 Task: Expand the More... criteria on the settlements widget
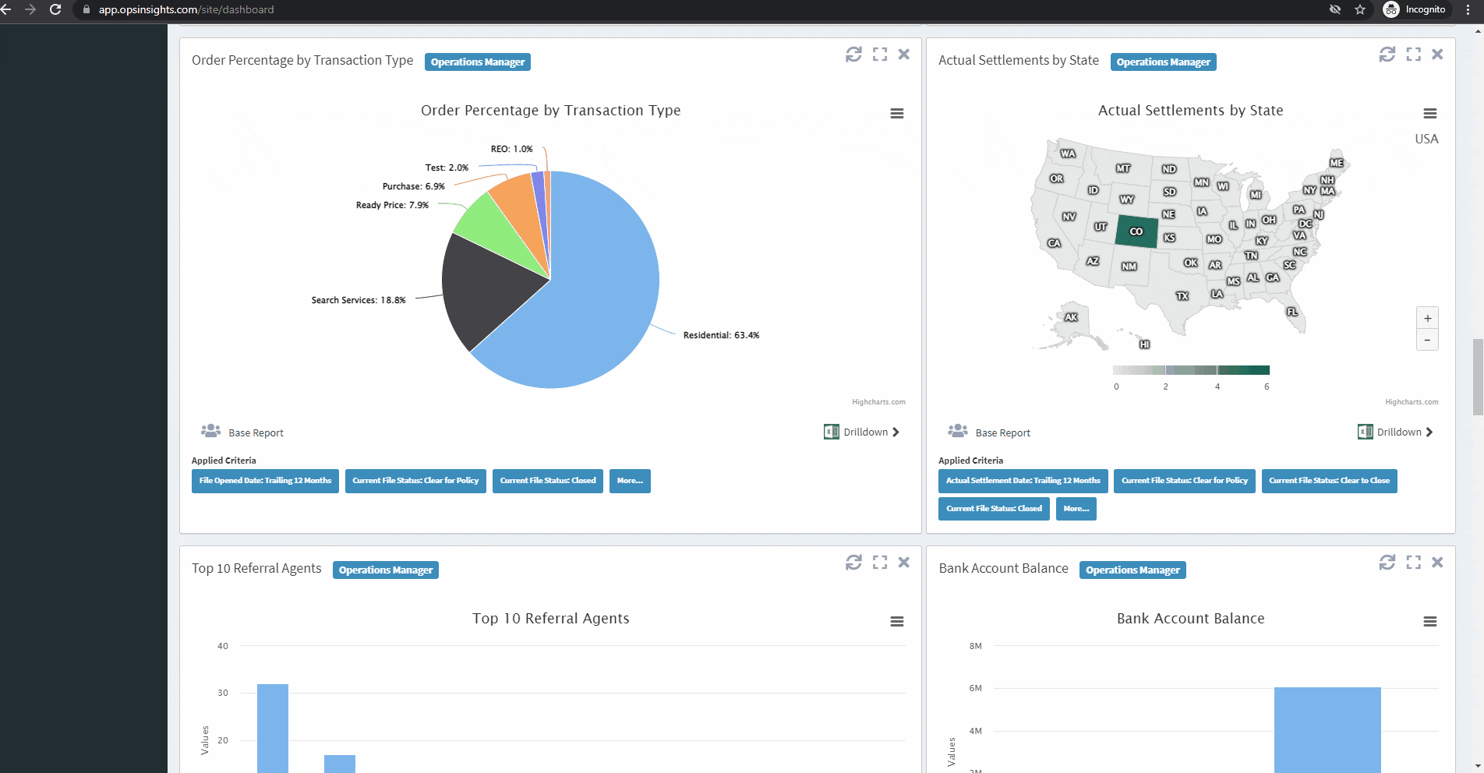click(1076, 508)
